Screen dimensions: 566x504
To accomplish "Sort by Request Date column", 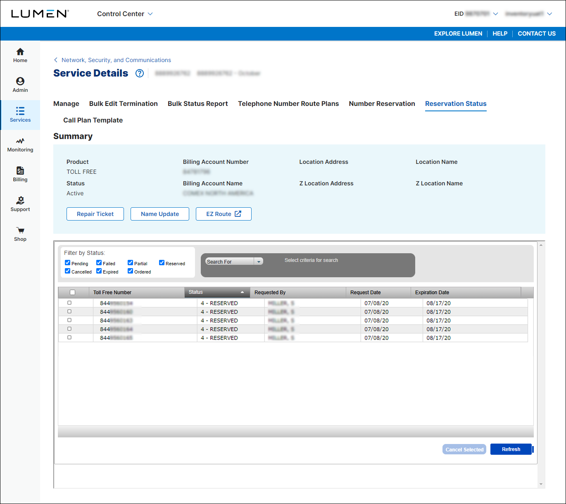I will tap(378, 293).
